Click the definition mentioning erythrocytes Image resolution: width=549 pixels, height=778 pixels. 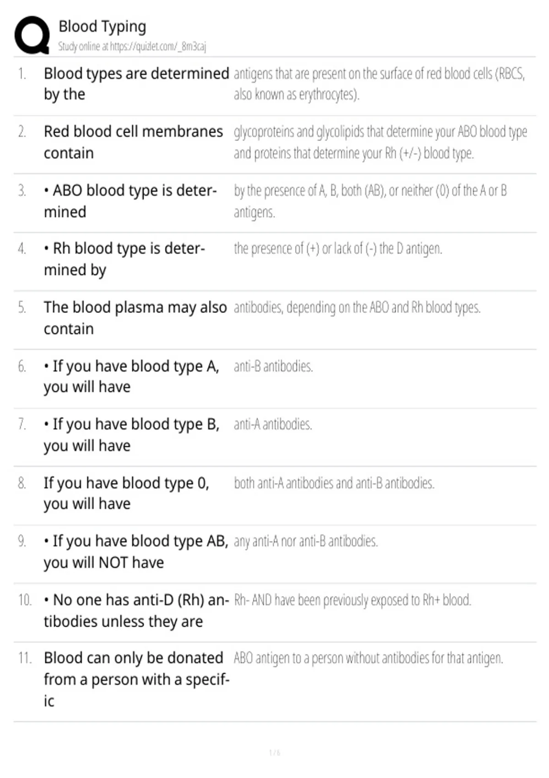[x=379, y=84]
